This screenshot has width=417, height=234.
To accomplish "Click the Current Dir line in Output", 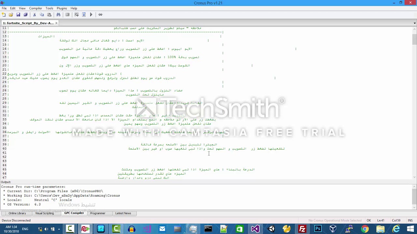I will [x=53, y=191].
